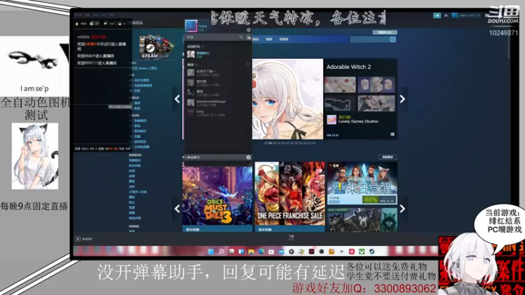The width and height of the screenshot is (525, 295).
Task: Open Windows Start from the taskbar
Action: pyautogui.click(x=211, y=252)
